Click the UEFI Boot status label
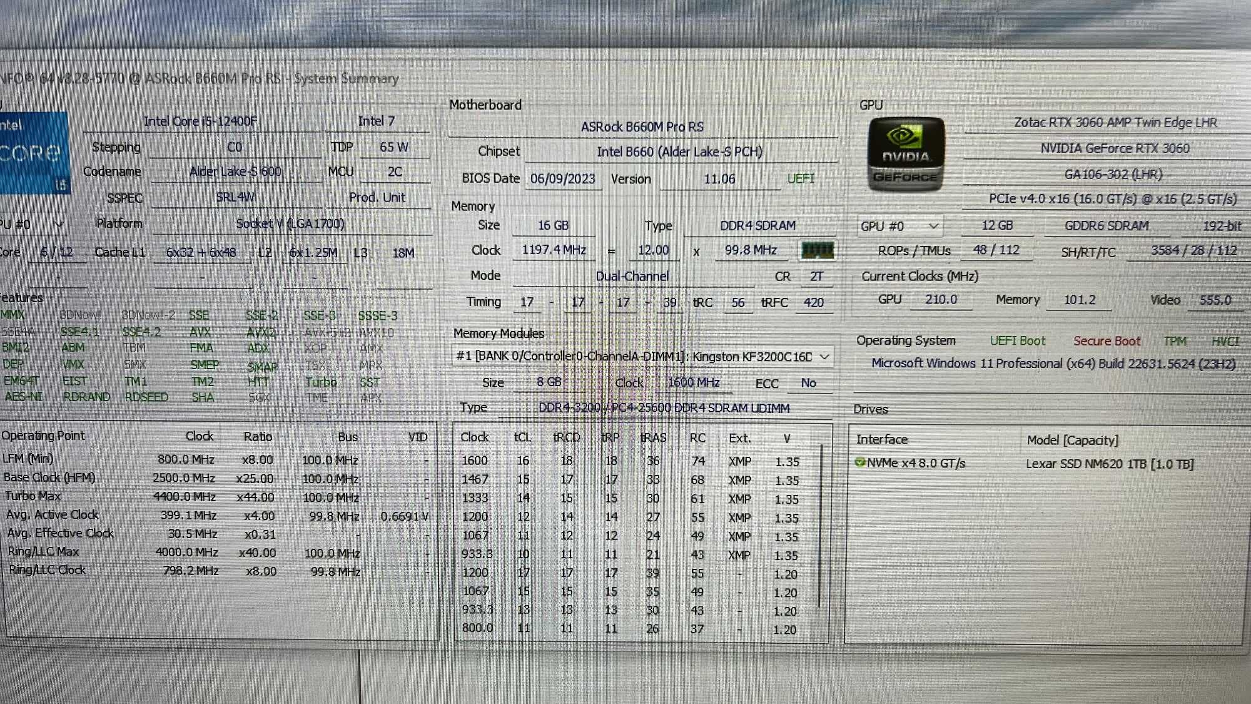This screenshot has width=1251, height=704. point(1018,341)
